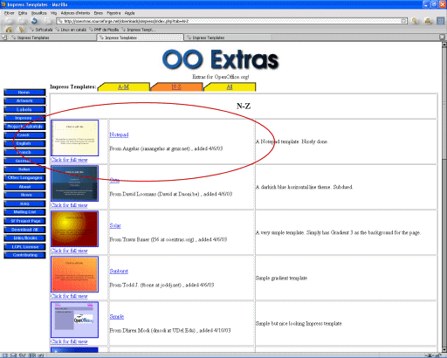This screenshot has height=358, width=447.
Task: Open the PMF de Mozilla bookmark
Action: tap(104, 30)
